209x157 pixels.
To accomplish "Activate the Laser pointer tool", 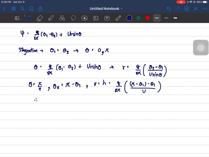I will click(x=118, y=18).
